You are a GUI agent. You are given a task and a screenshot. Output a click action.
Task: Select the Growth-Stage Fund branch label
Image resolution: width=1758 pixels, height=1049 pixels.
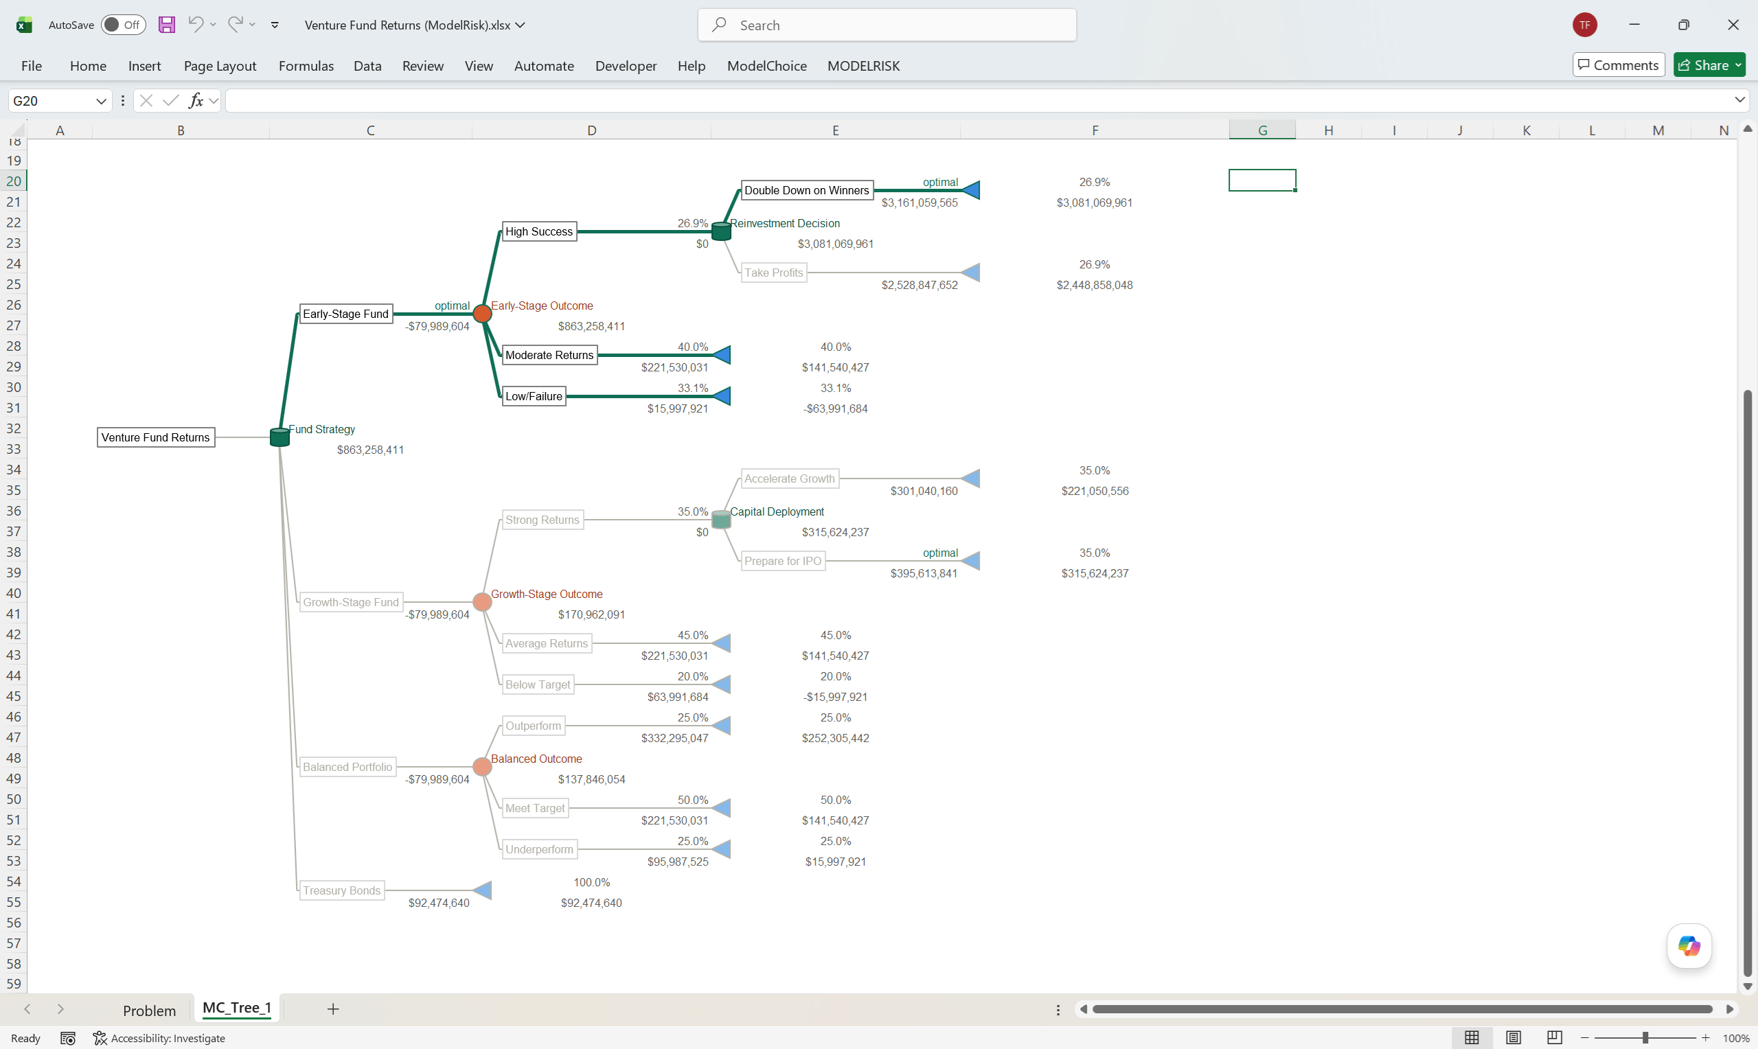coord(351,602)
